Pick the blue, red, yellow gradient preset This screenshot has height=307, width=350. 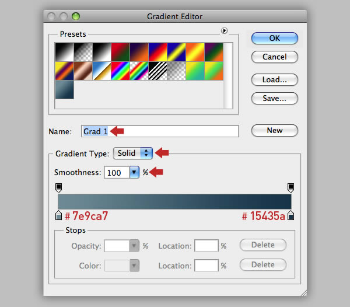point(158,53)
